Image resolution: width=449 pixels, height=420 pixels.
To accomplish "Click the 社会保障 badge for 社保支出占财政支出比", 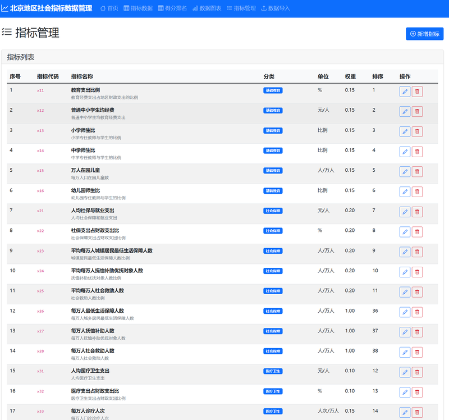I will coord(273,231).
